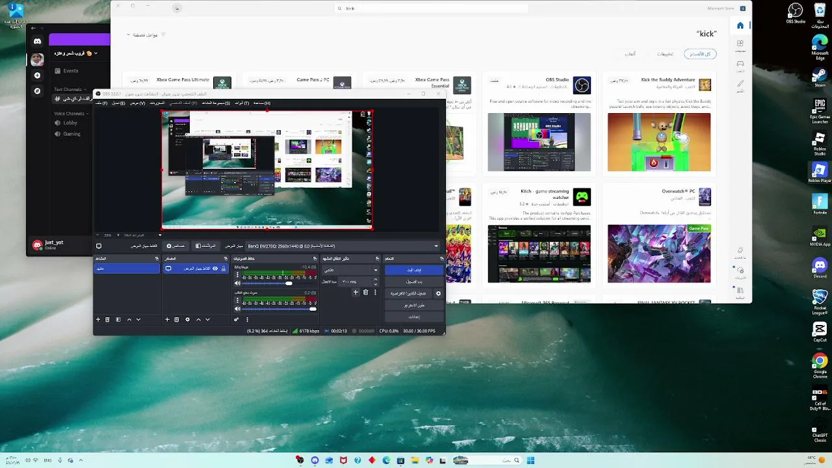Remove scene transition with trash icon
The image size is (832, 468).
[365, 292]
